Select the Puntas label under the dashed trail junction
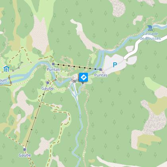 pos(53,70)
